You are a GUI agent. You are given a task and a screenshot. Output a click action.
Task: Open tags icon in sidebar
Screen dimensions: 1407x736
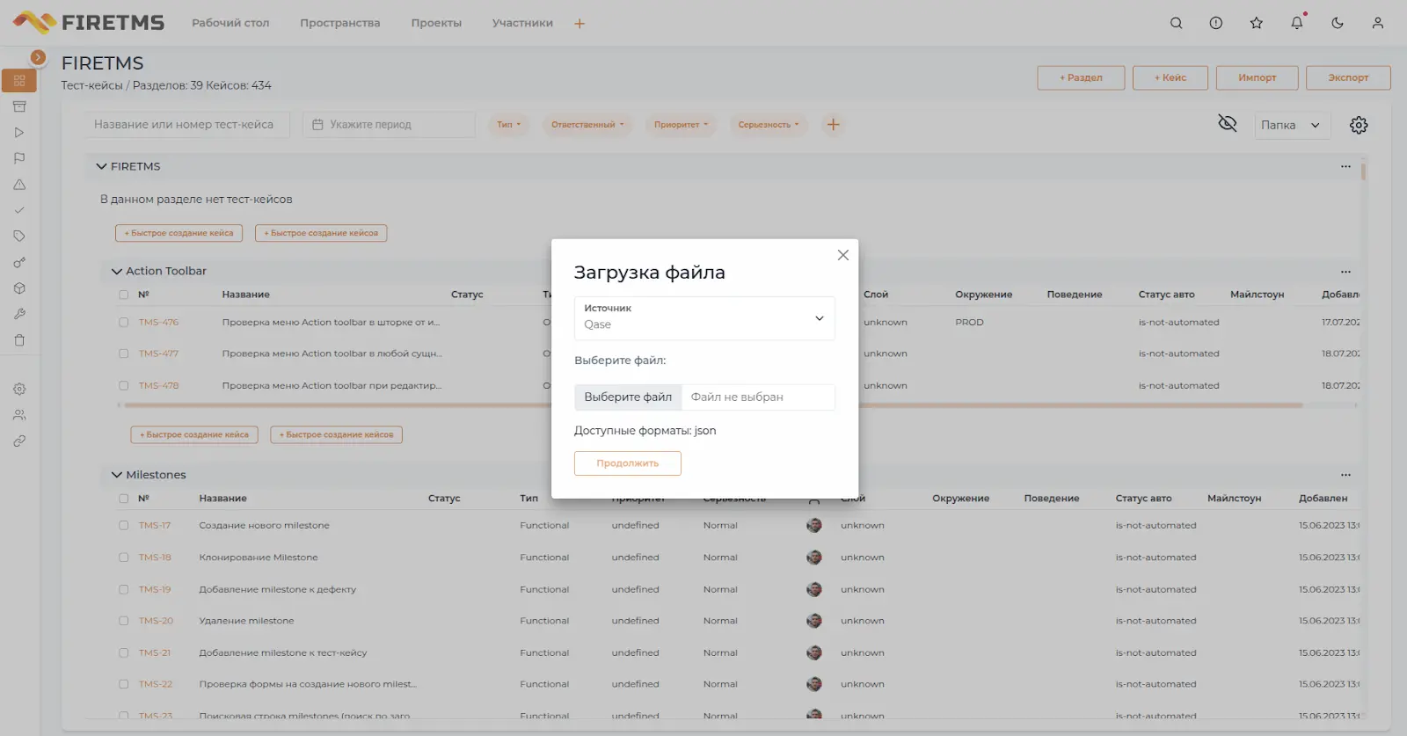19,237
